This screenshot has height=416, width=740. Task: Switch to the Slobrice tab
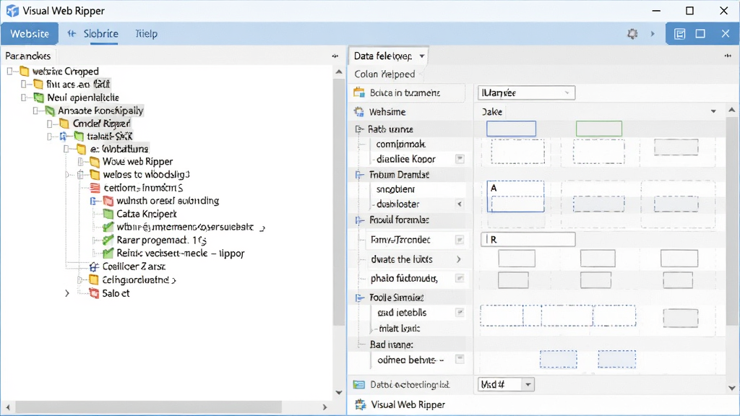click(100, 34)
